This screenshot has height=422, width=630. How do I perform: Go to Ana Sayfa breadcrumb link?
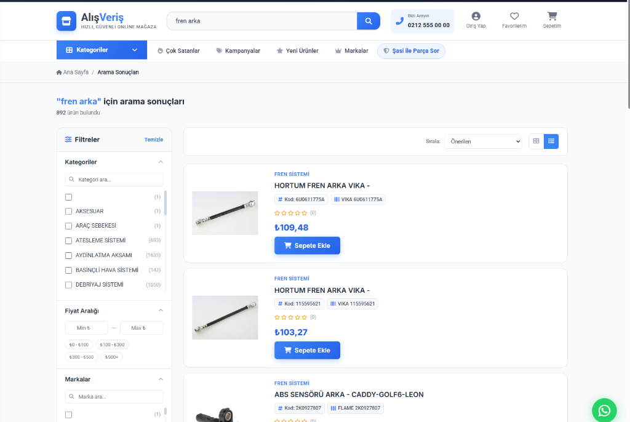point(76,73)
